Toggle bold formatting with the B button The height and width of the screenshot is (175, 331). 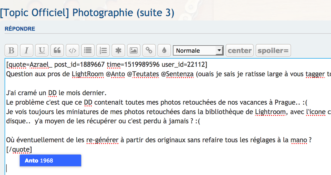[11, 50]
